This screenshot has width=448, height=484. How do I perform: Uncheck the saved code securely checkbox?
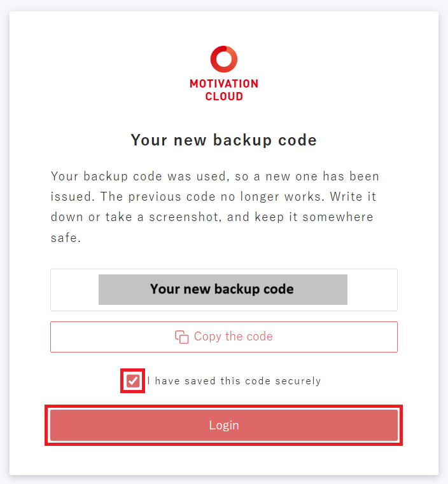[133, 381]
